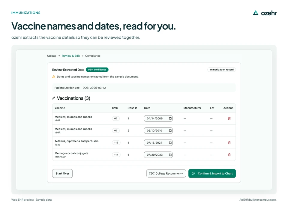Delete the MenACWY vaccination row
Image resolution: width=288 pixels, height=216 pixels.
click(229, 155)
